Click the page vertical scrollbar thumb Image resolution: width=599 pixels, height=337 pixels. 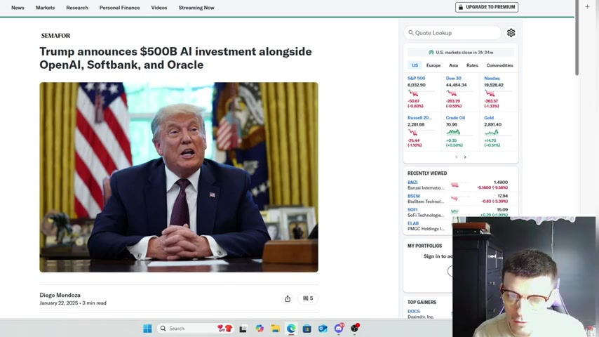click(x=577, y=38)
